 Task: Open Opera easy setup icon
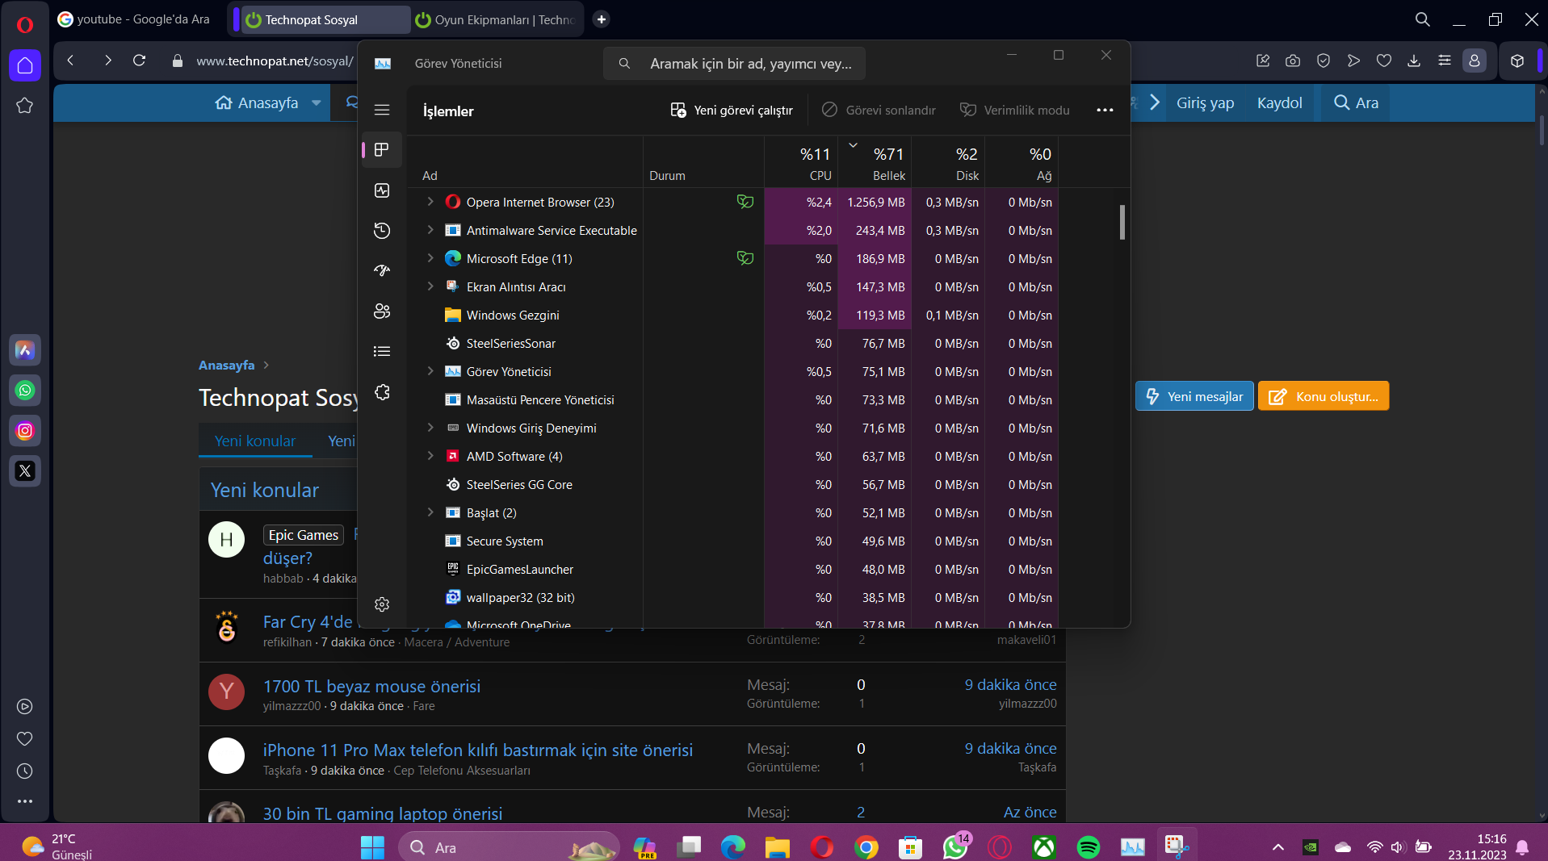[1445, 61]
